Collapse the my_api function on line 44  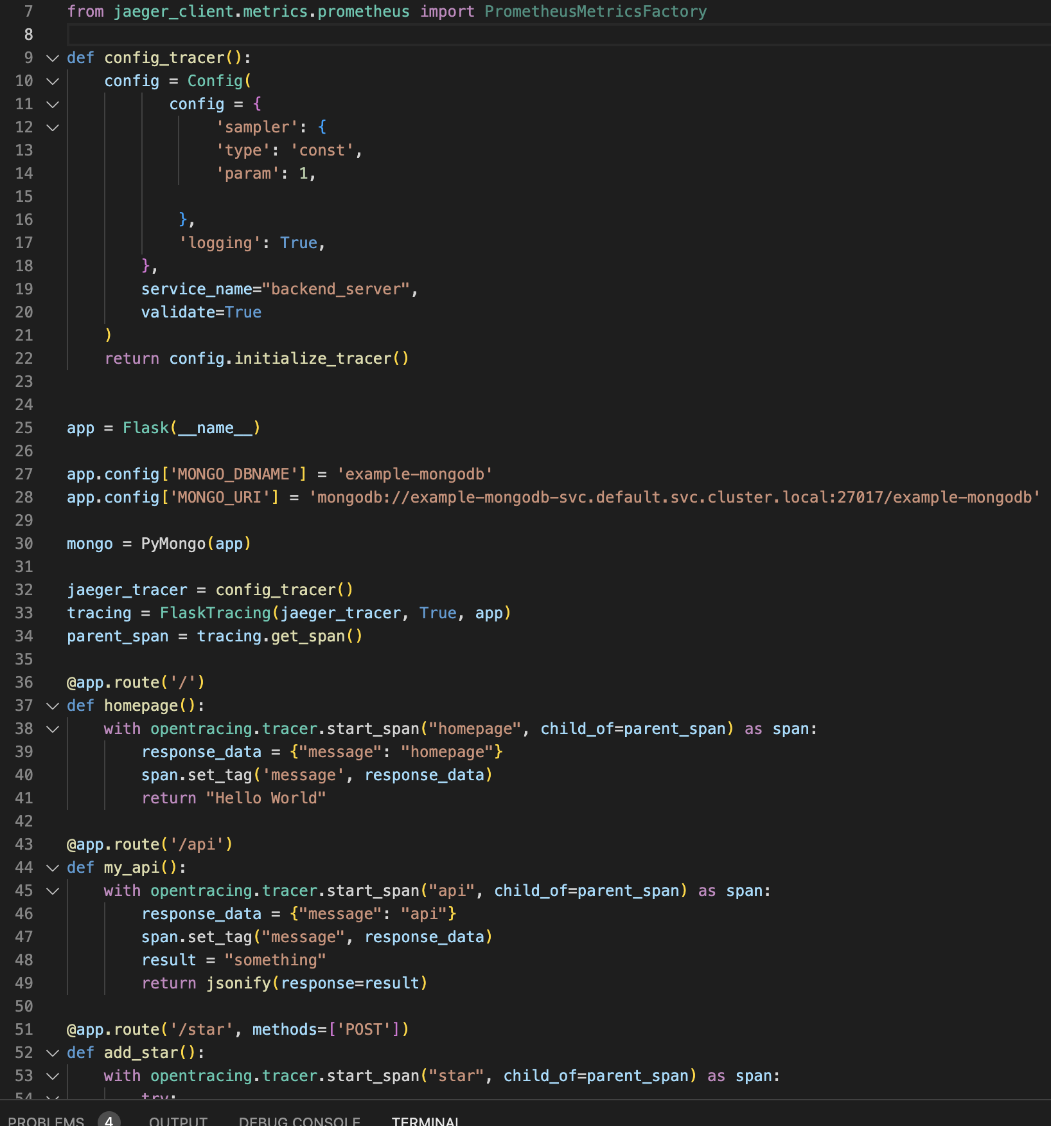click(x=53, y=868)
